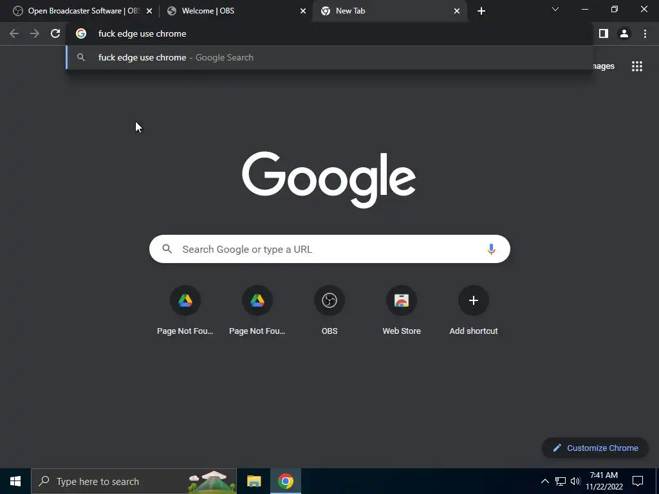Open first Page Not Found Drive shortcut
Screen dimensions: 659x494
185,310
